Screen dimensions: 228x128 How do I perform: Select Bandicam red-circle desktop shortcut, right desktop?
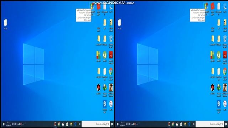212,87
